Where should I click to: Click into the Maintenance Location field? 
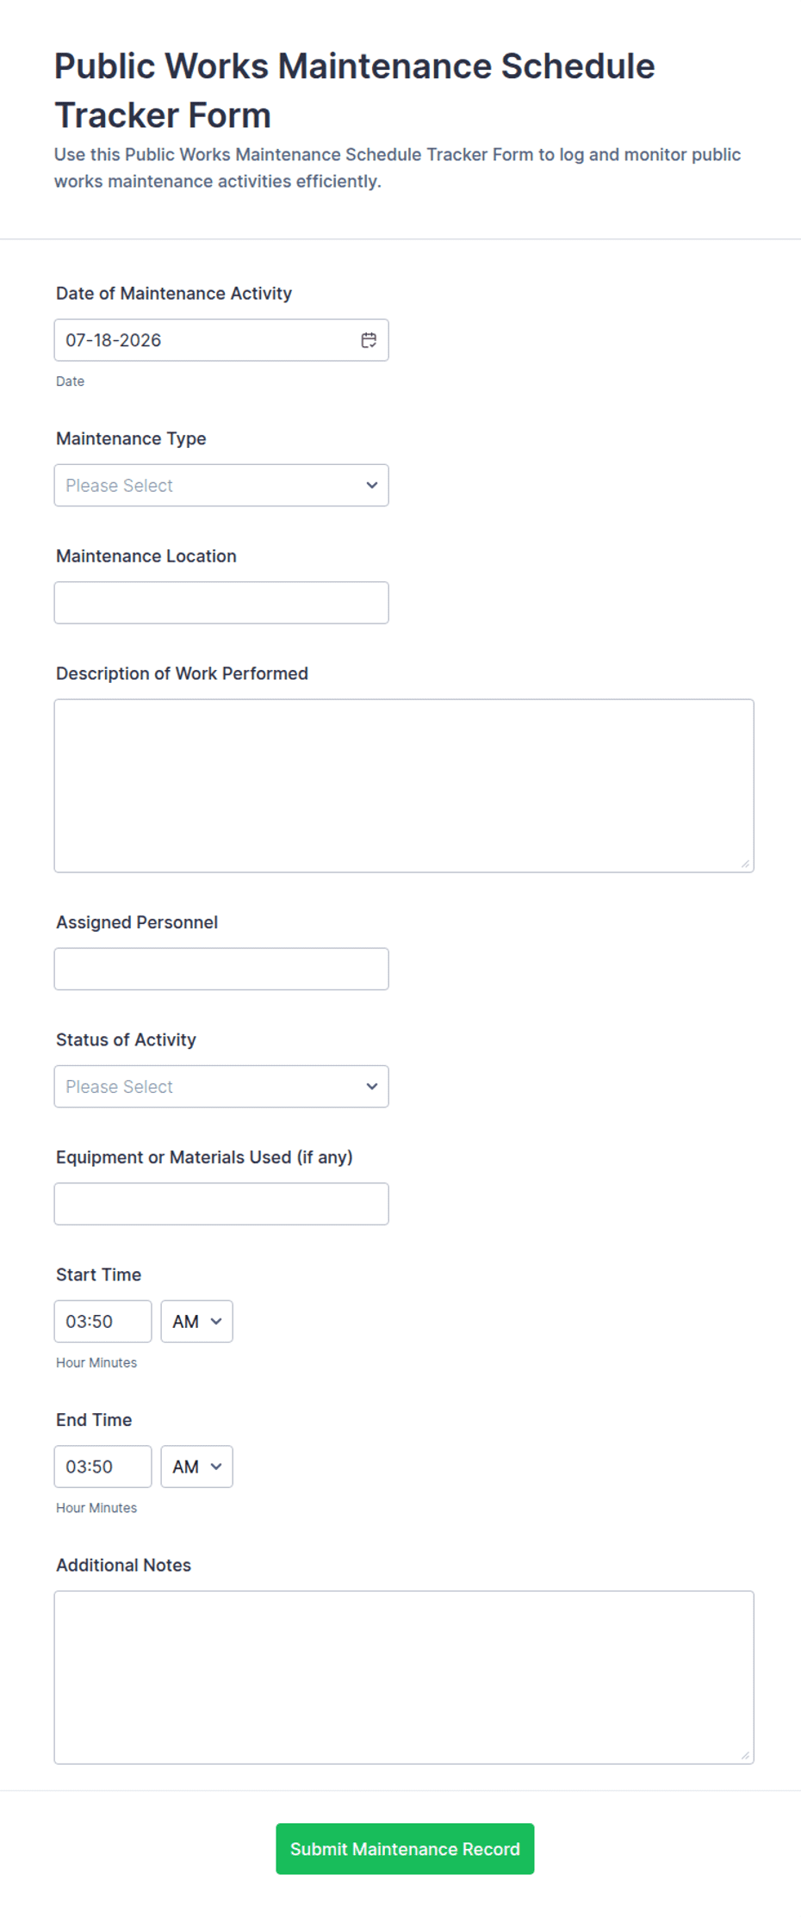tap(221, 603)
